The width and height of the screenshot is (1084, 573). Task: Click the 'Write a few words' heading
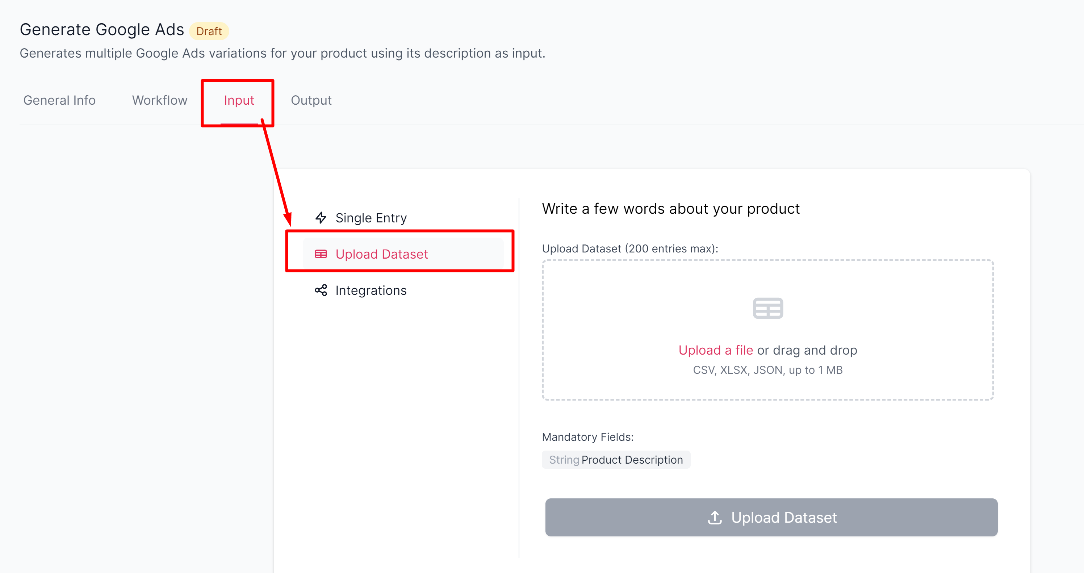click(x=670, y=209)
